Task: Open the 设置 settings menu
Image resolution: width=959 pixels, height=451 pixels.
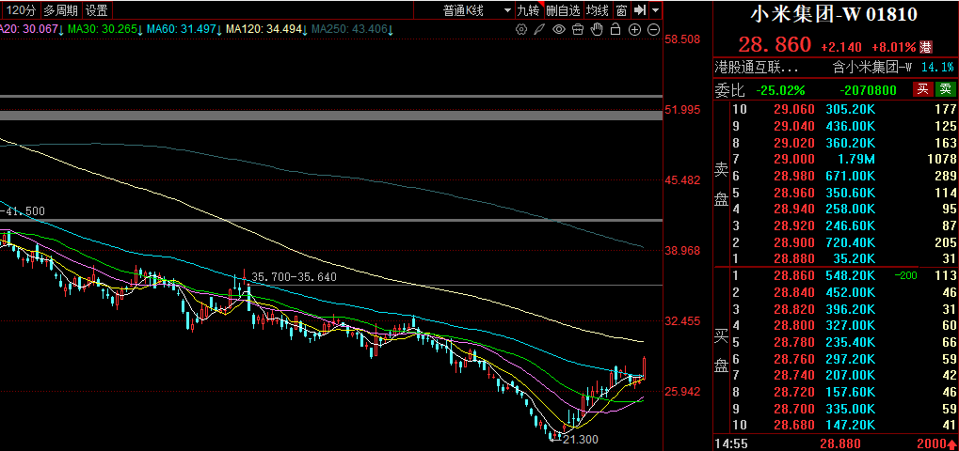Action: click(x=97, y=9)
